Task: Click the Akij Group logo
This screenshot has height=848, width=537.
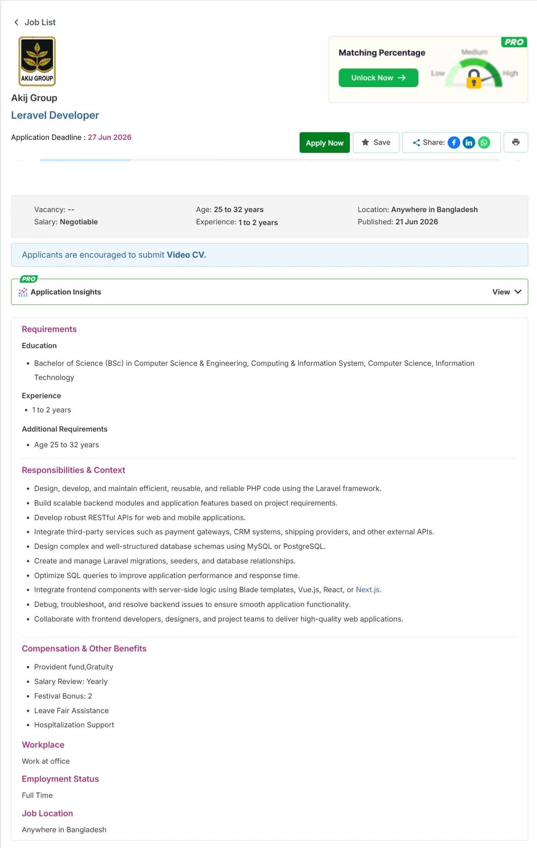Action: coord(37,61)
